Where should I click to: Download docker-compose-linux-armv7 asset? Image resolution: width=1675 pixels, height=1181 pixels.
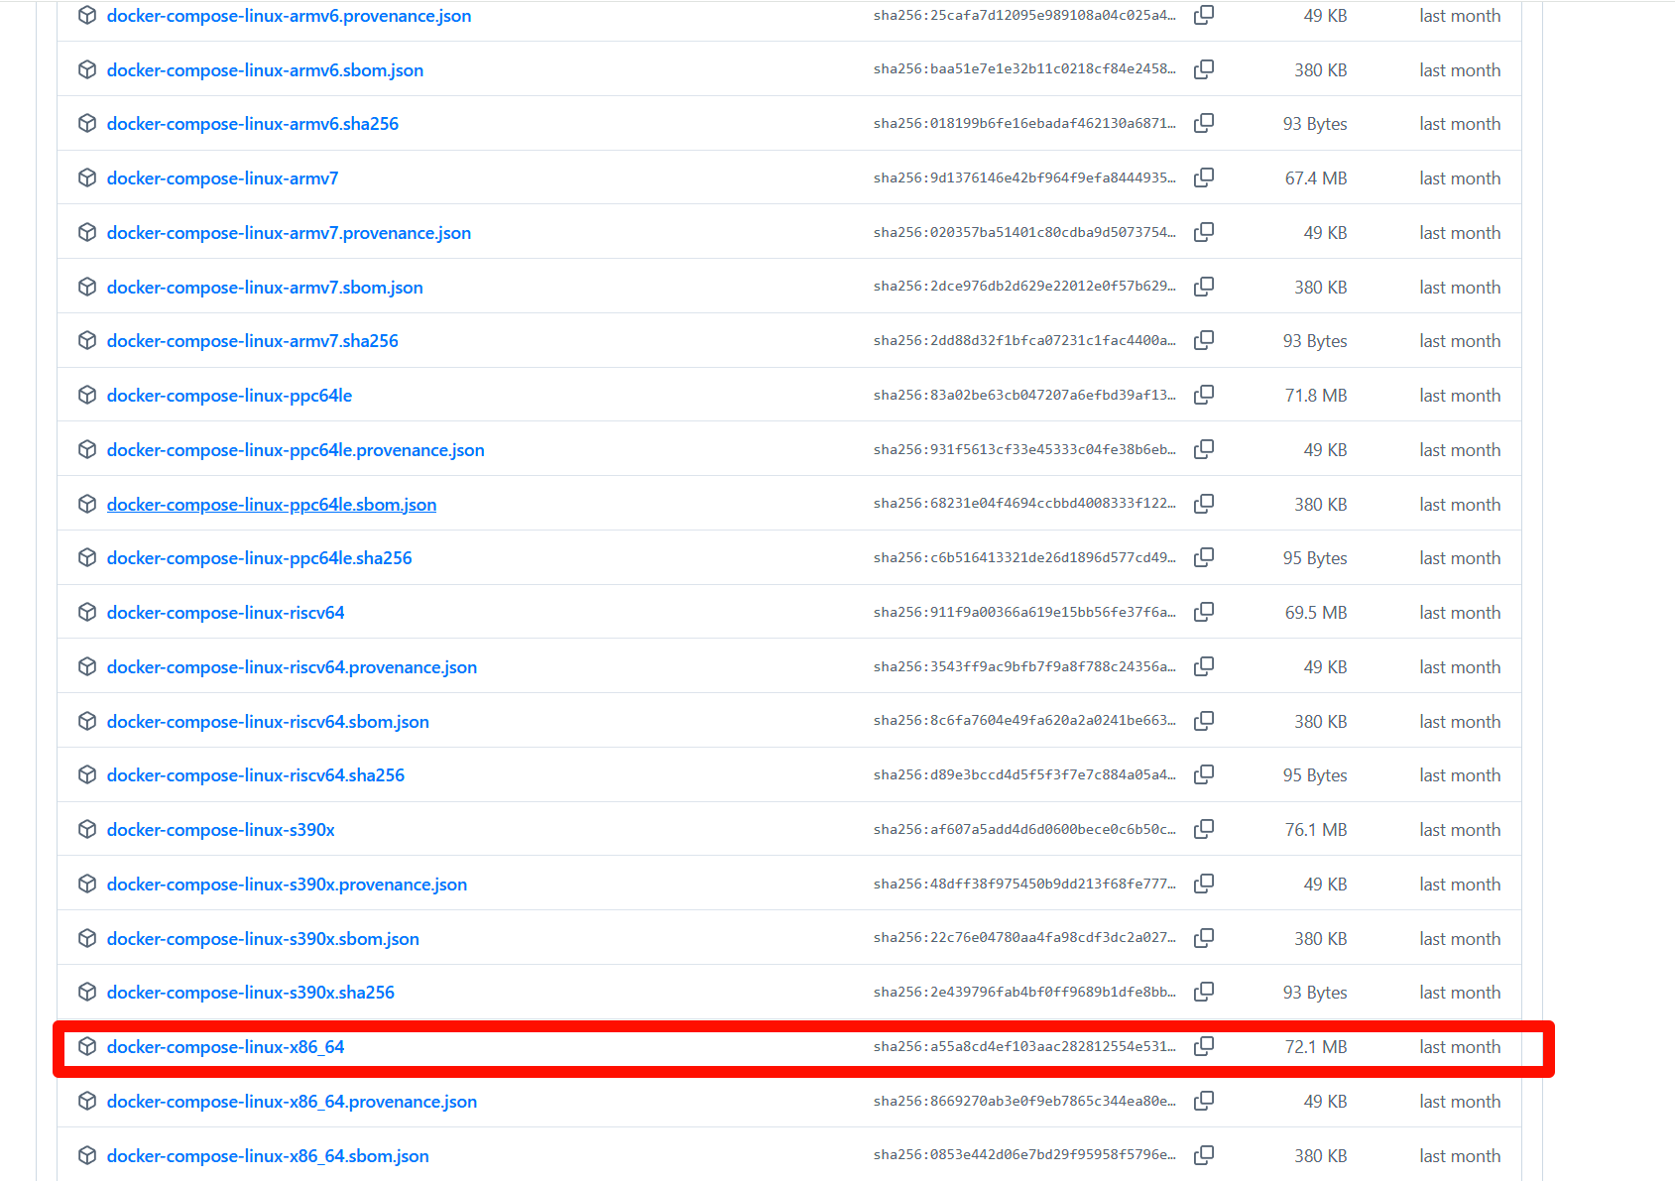click(222, 178)
